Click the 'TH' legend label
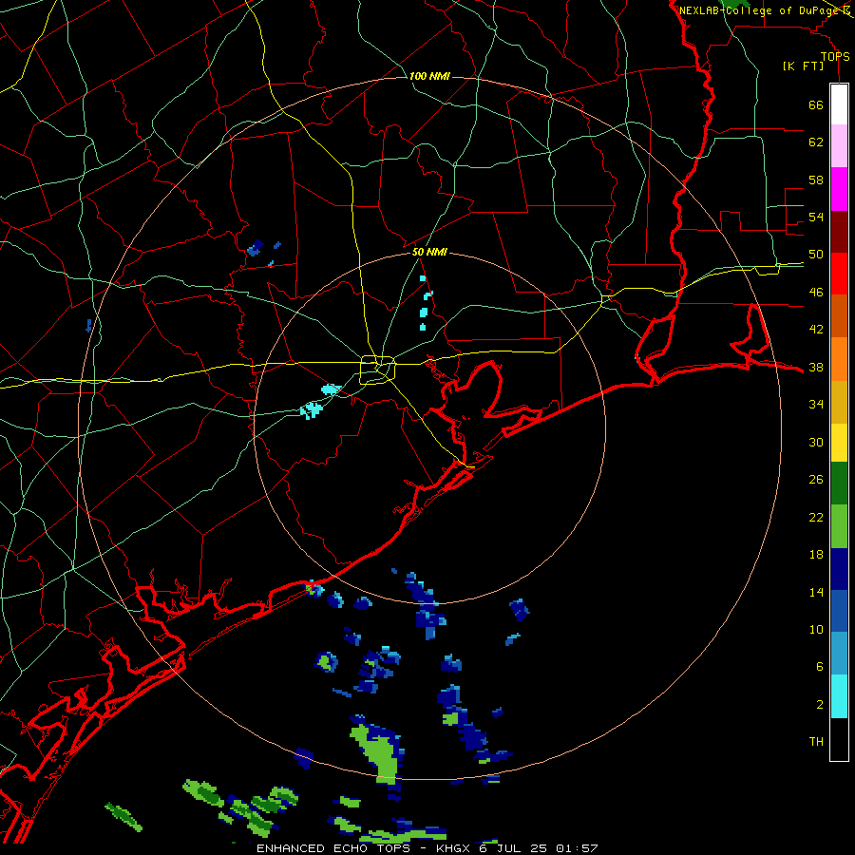 click(816, 742)
